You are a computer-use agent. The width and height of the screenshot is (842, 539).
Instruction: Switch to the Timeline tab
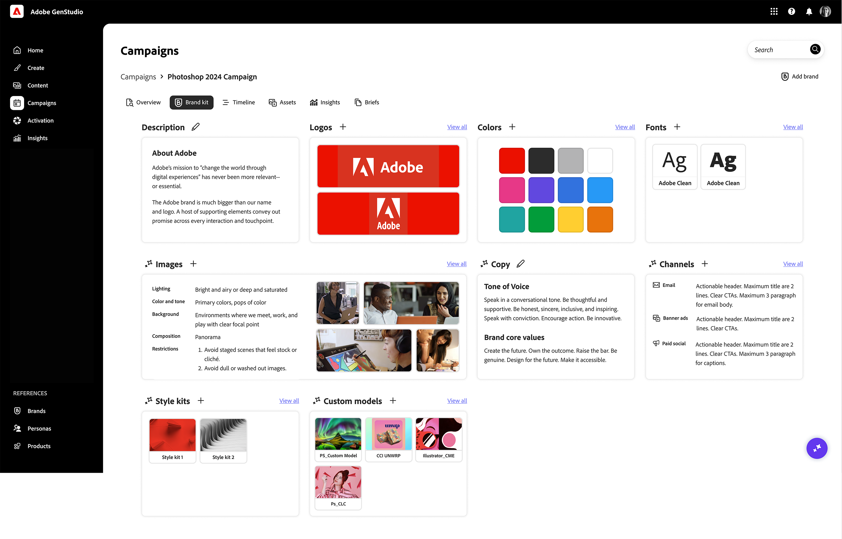239,102
